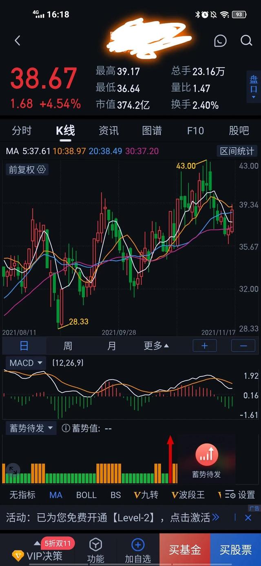Select 无指标 indicator option
Image resolution: width=261 pixels, height=566 pixels.
[22, 495]
